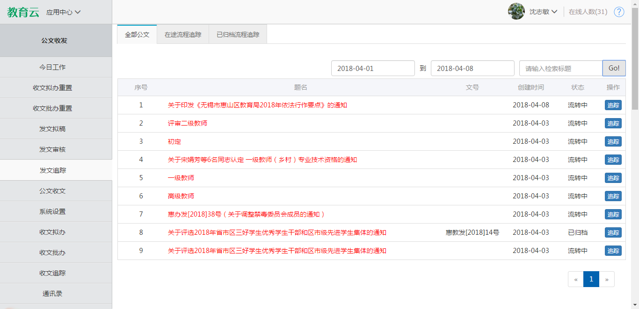Switch to 已归档流程追踪 tab

238,35
